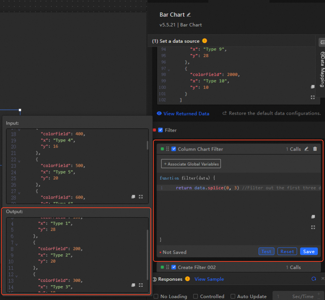Viewport: 325px width, 300px height.
Task: Enable the Auto Update checkbox
Action: (233, 296)
